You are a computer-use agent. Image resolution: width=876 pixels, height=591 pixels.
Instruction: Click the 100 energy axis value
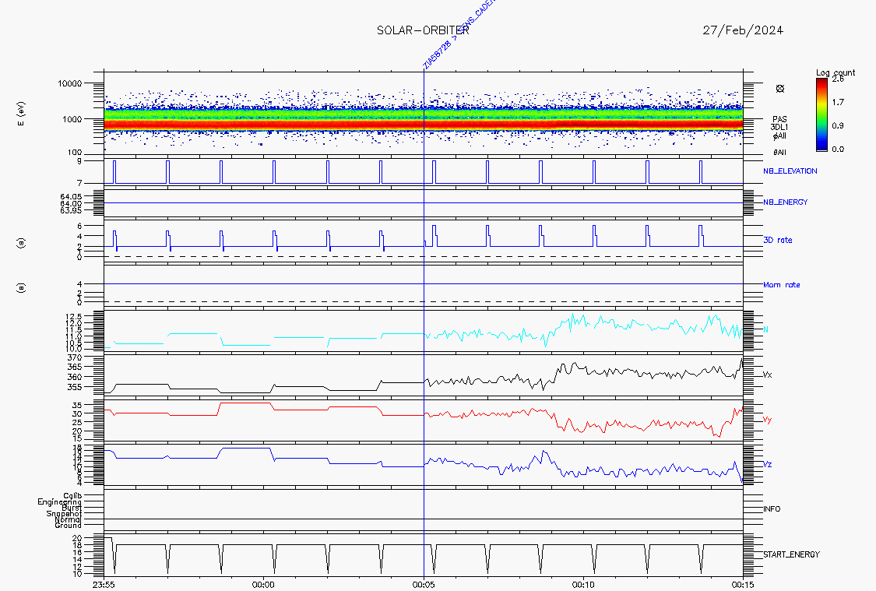pos(74,153)
